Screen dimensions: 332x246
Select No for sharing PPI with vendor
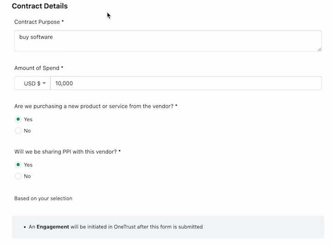(x=18, y=176)
